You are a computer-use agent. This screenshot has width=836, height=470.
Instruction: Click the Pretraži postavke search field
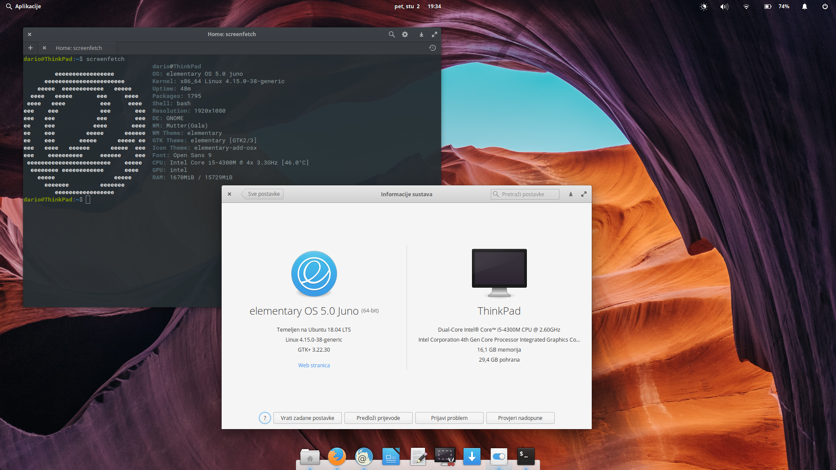coord(525,194)
